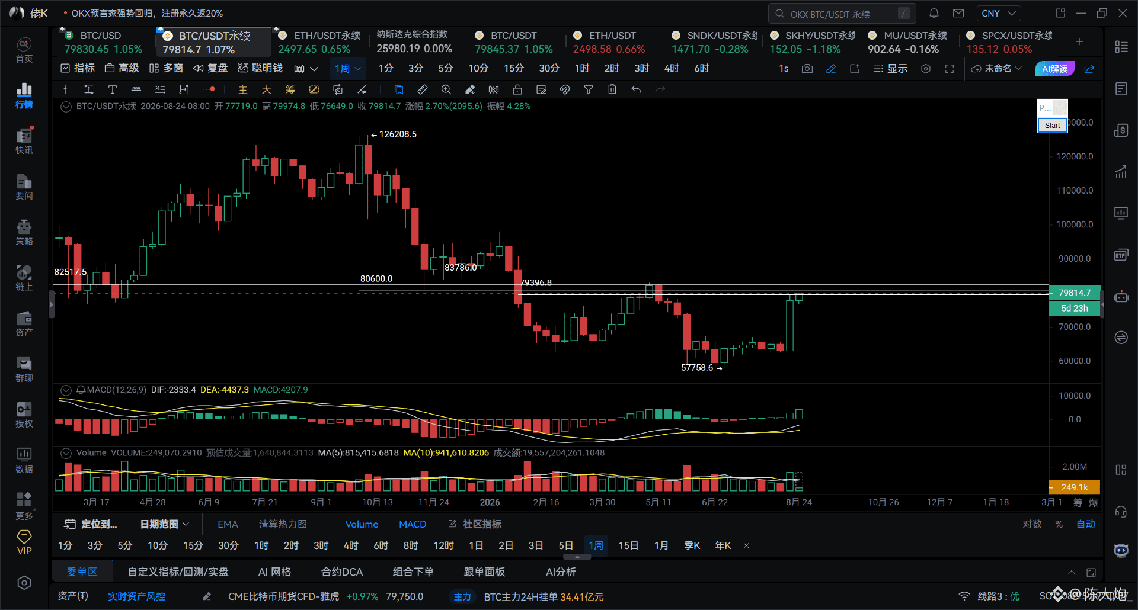This screenshot has width=1138, height=610.
Task: Open the 策略 strategy sidebar icon
Action: pos(24,233)
